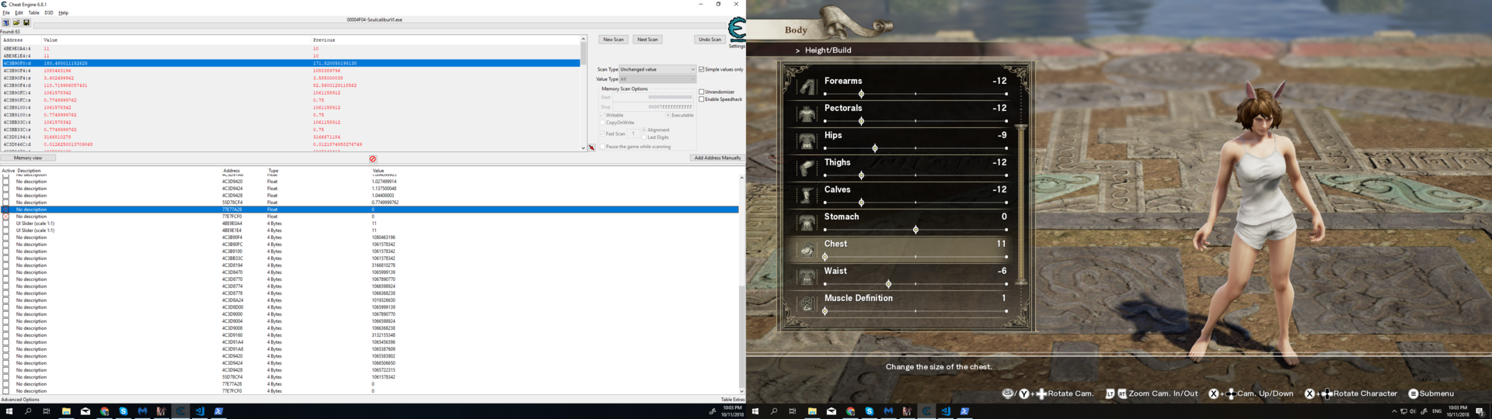Open the Table menu
Screen dimensions: 1492x419
pos(34,13)
